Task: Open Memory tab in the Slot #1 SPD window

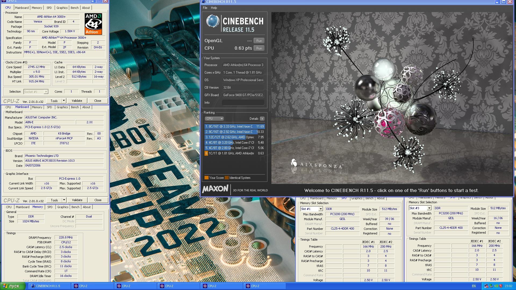Action: coord(332,198)
